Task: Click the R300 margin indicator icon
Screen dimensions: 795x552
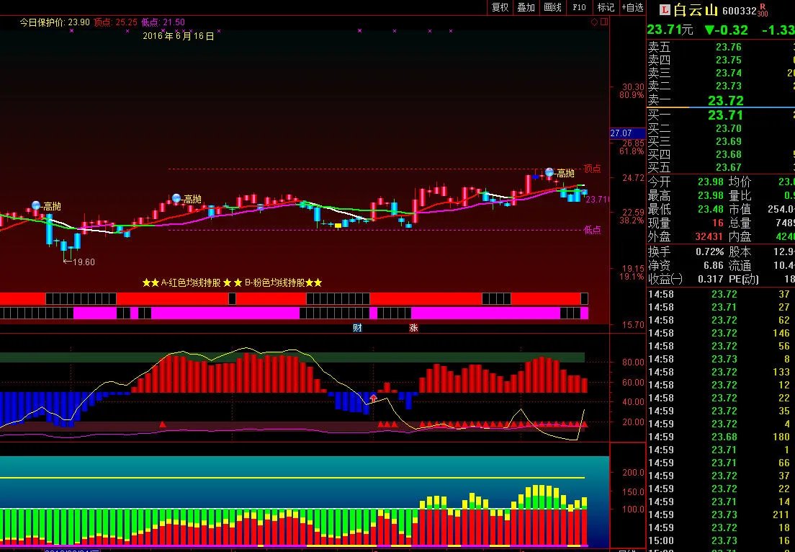Action: click(x=763, y=10)
